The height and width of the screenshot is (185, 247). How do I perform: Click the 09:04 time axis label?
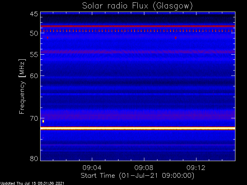pos(92,168)
